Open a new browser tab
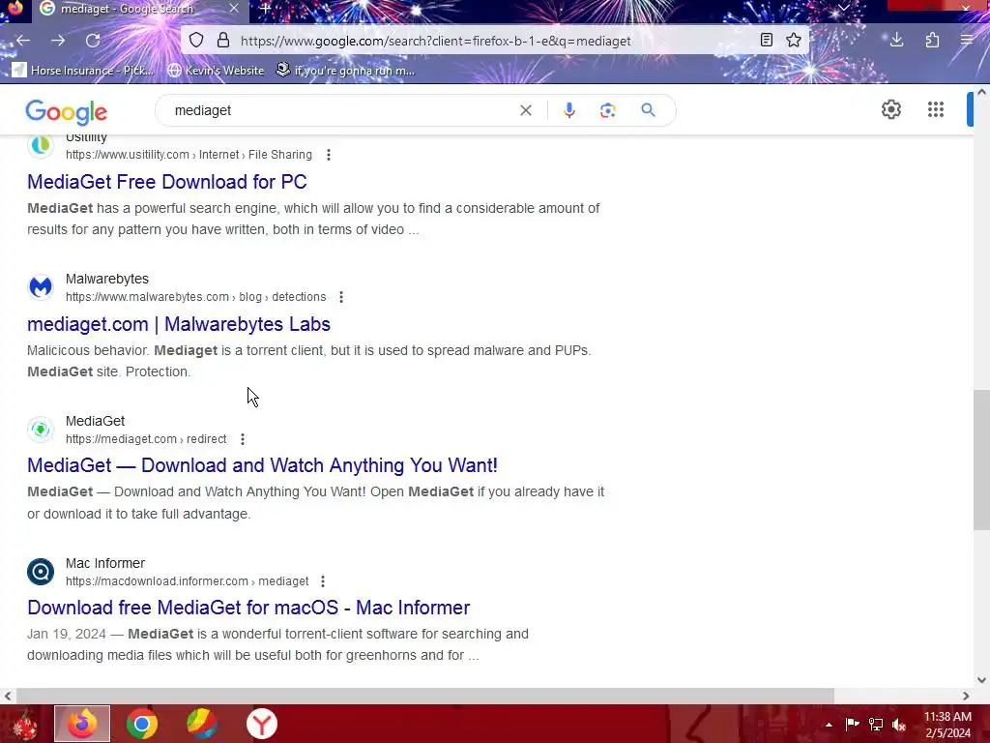This screenshot has width=990, height=743. click(x=265, y=9)
